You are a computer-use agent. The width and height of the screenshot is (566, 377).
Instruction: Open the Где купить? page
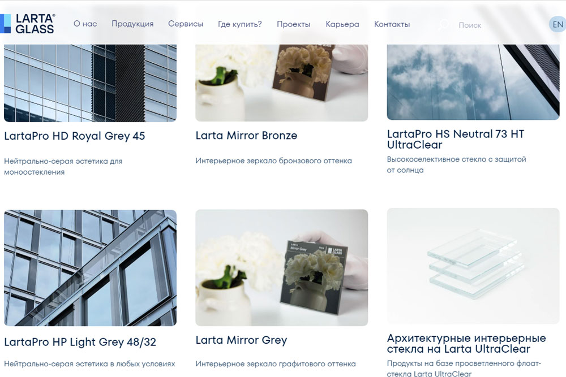point(239,24)
